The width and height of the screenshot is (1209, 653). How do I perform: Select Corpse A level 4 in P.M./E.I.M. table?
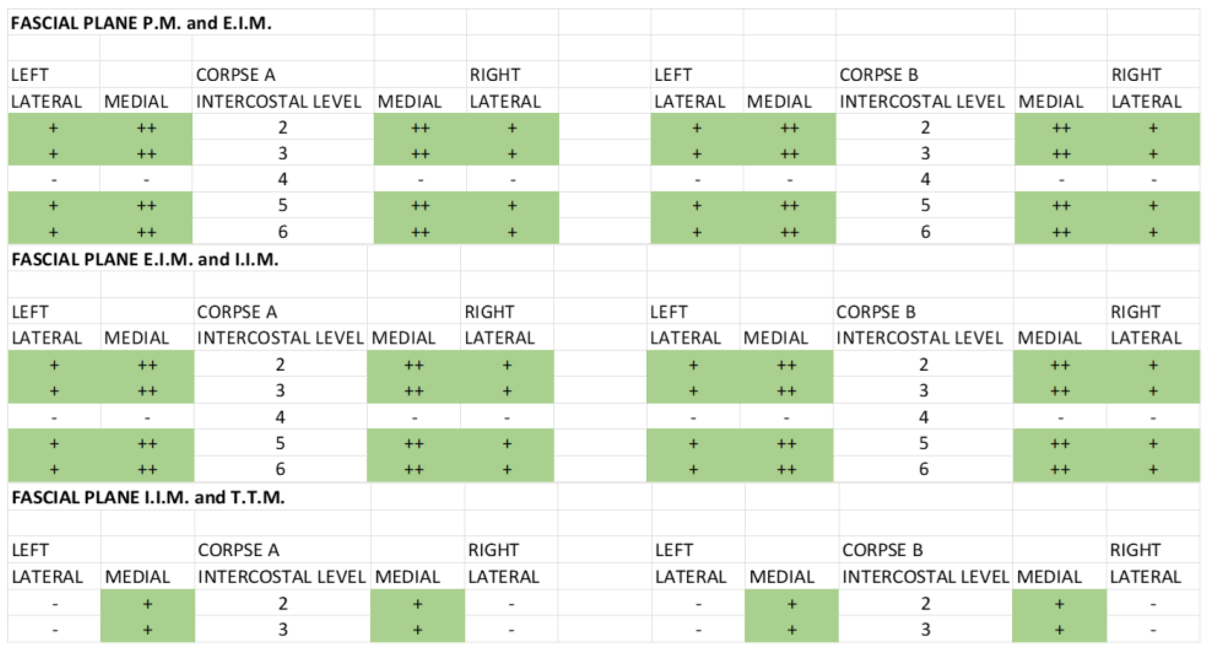(283, 179)
